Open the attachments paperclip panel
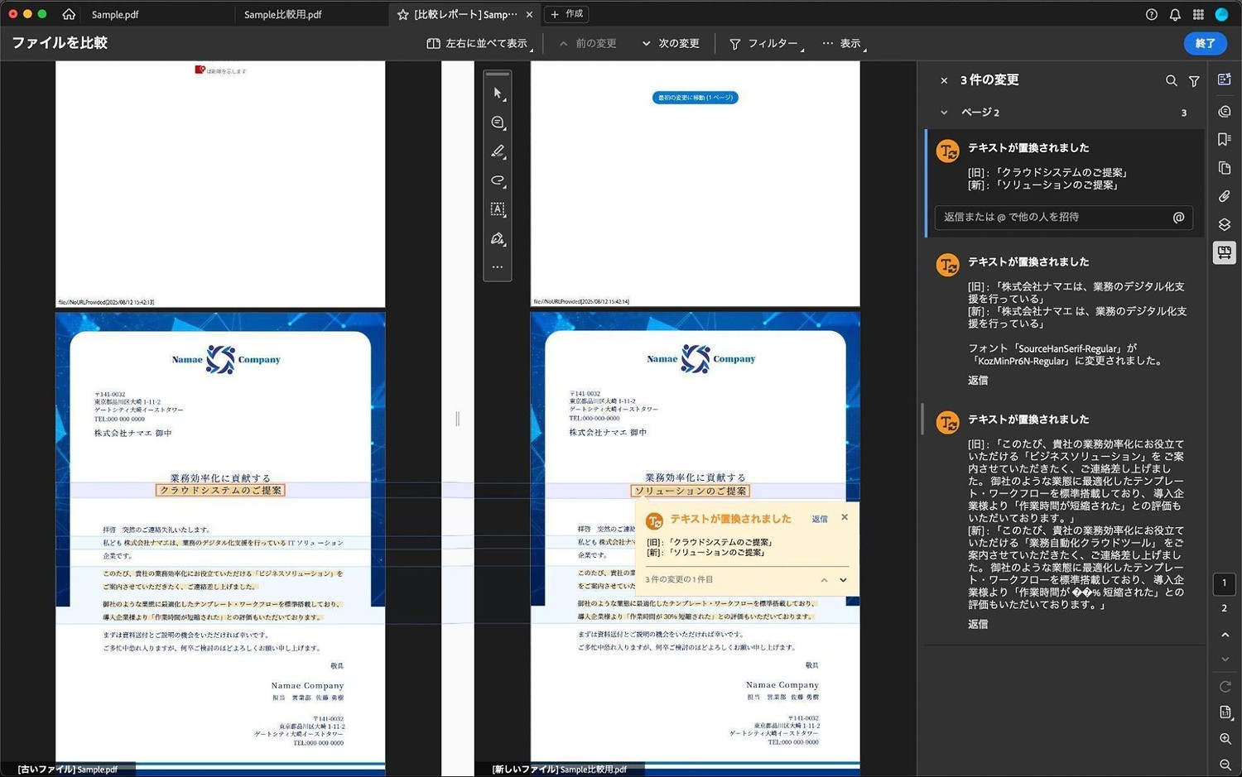 (x=1225, y=196)
